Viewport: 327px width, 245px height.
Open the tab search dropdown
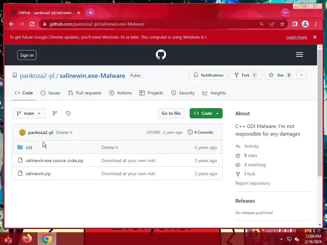285,13
